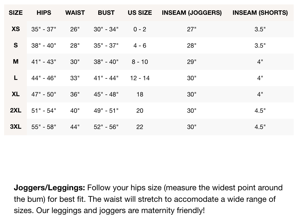This screenshot has height=224, width=299.
Task: Select the M size row label
Action: 16,62
